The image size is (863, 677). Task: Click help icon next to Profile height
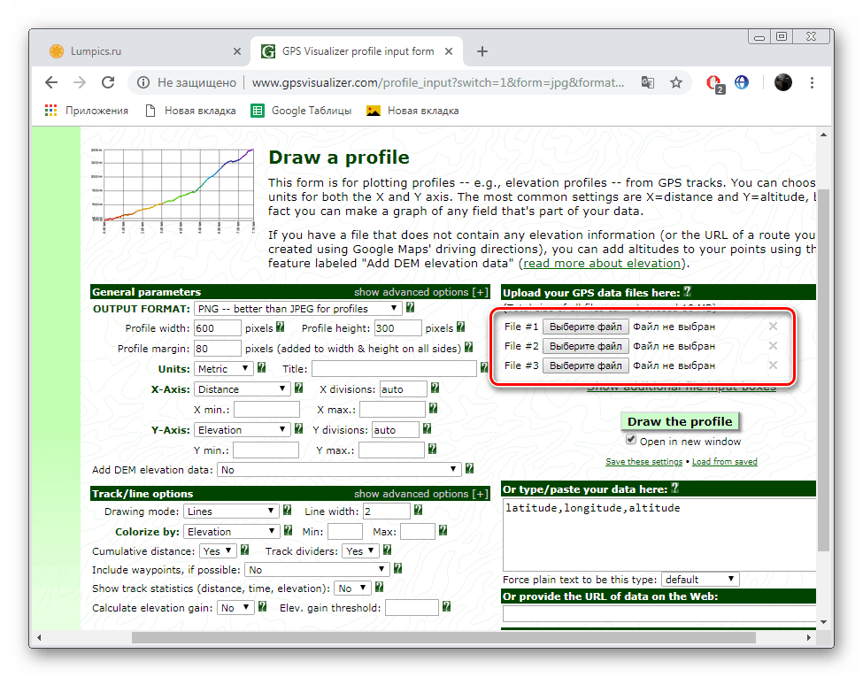tap(460, 327)
